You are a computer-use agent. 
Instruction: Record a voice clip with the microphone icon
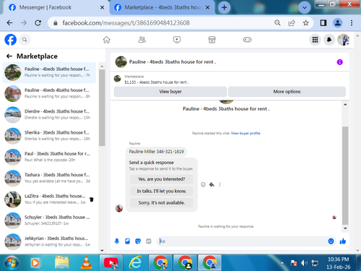point(117,241)
